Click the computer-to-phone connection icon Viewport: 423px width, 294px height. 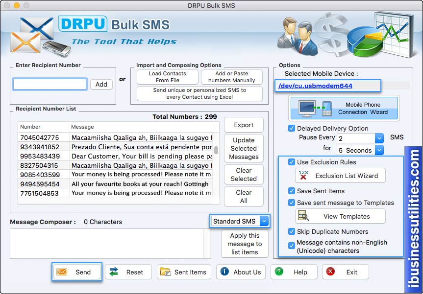click(315, 108)
